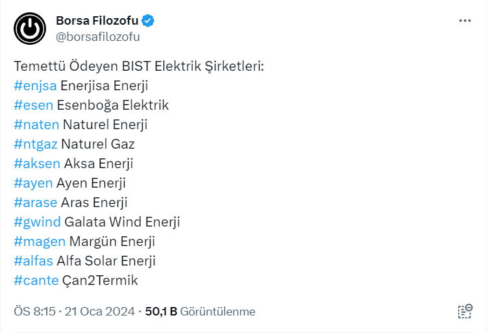
Task: Click the blue verified badge
Action: (149, 21)
